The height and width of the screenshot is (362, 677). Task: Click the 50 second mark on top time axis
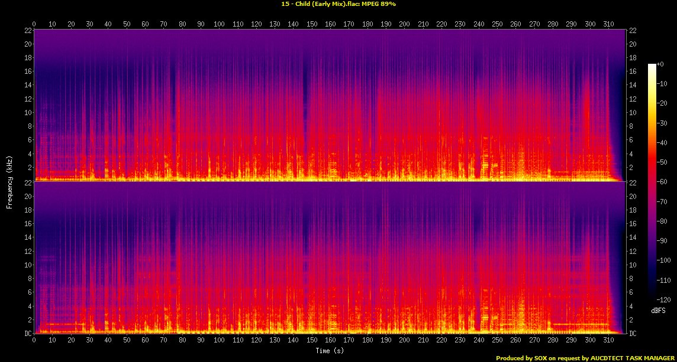pyautogui.click(x=127, y=24)
